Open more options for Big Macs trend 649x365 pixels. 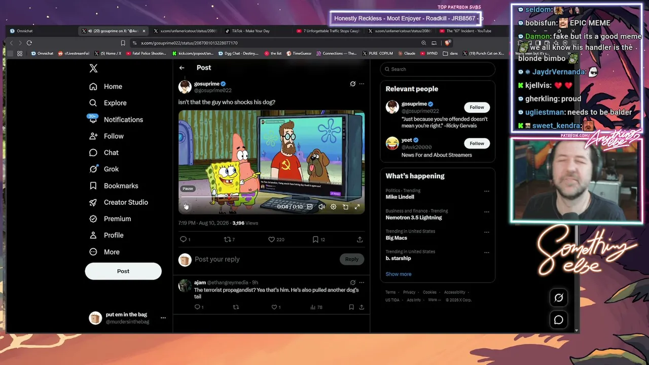487,232
